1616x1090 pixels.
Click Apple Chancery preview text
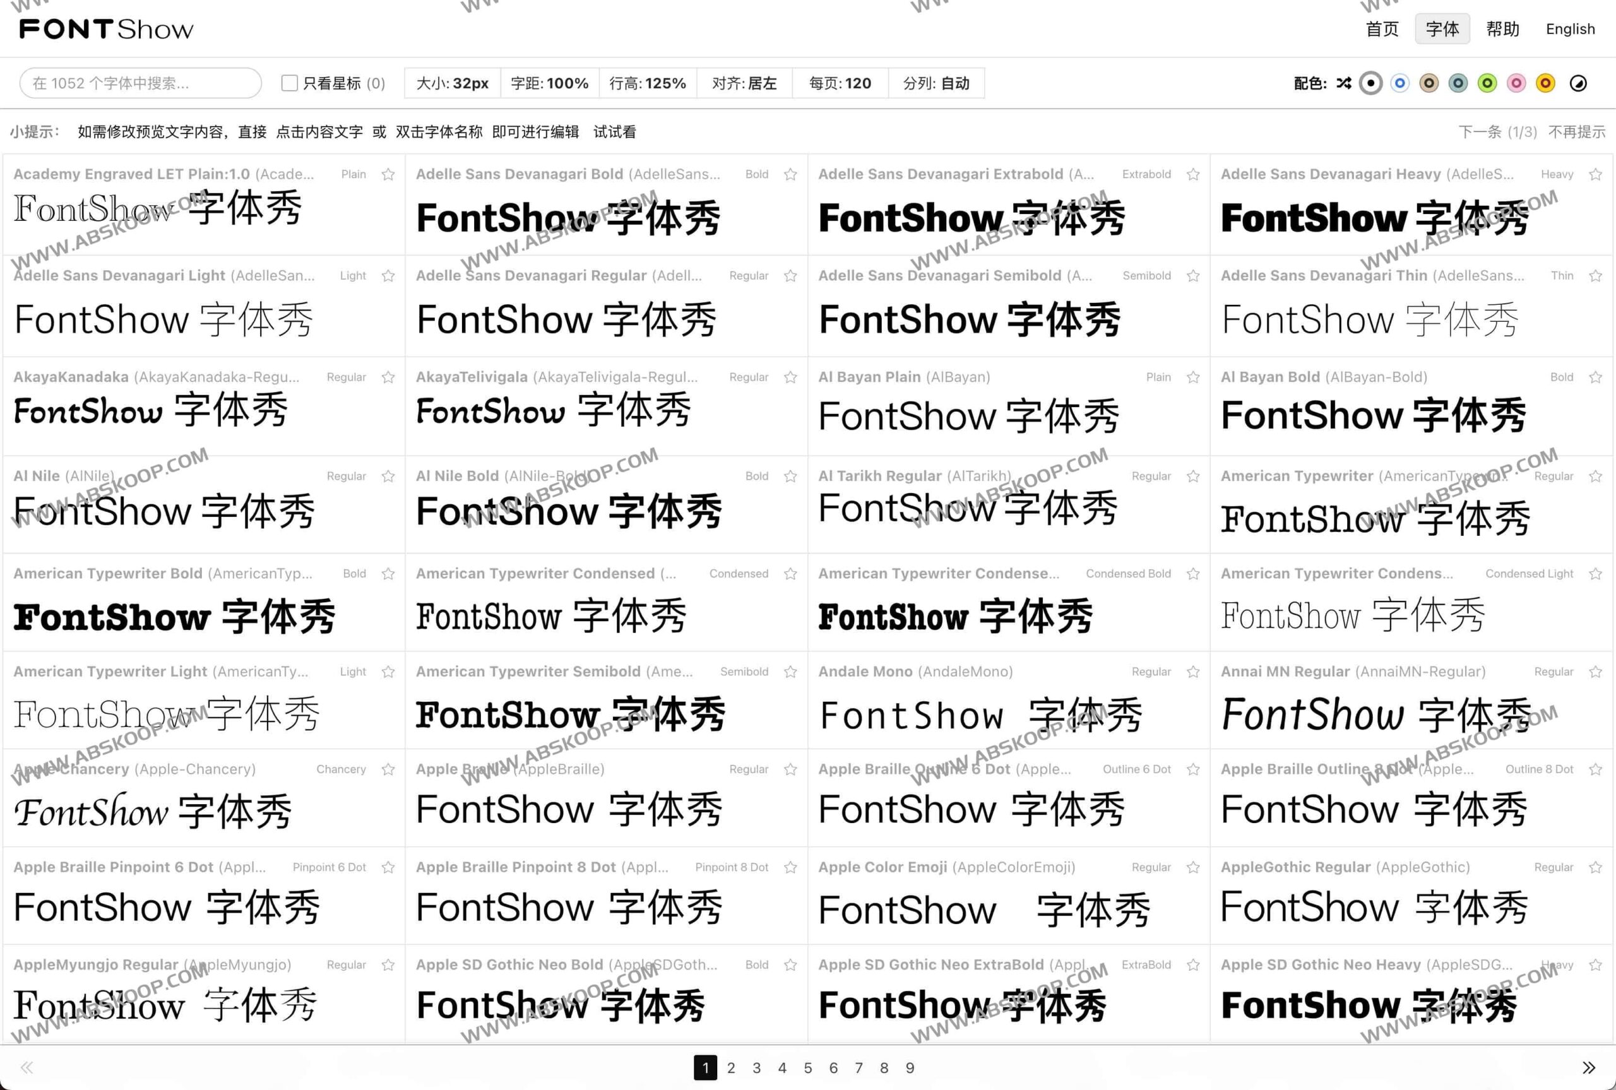pyautogui.click(x=153, y=810)
